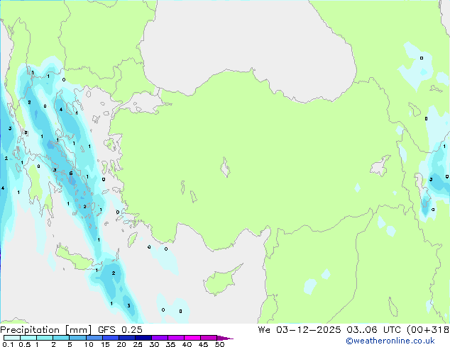Viewport: 450px width, 347px height.
Task: Click the legend label "20"
Action: 121,344
